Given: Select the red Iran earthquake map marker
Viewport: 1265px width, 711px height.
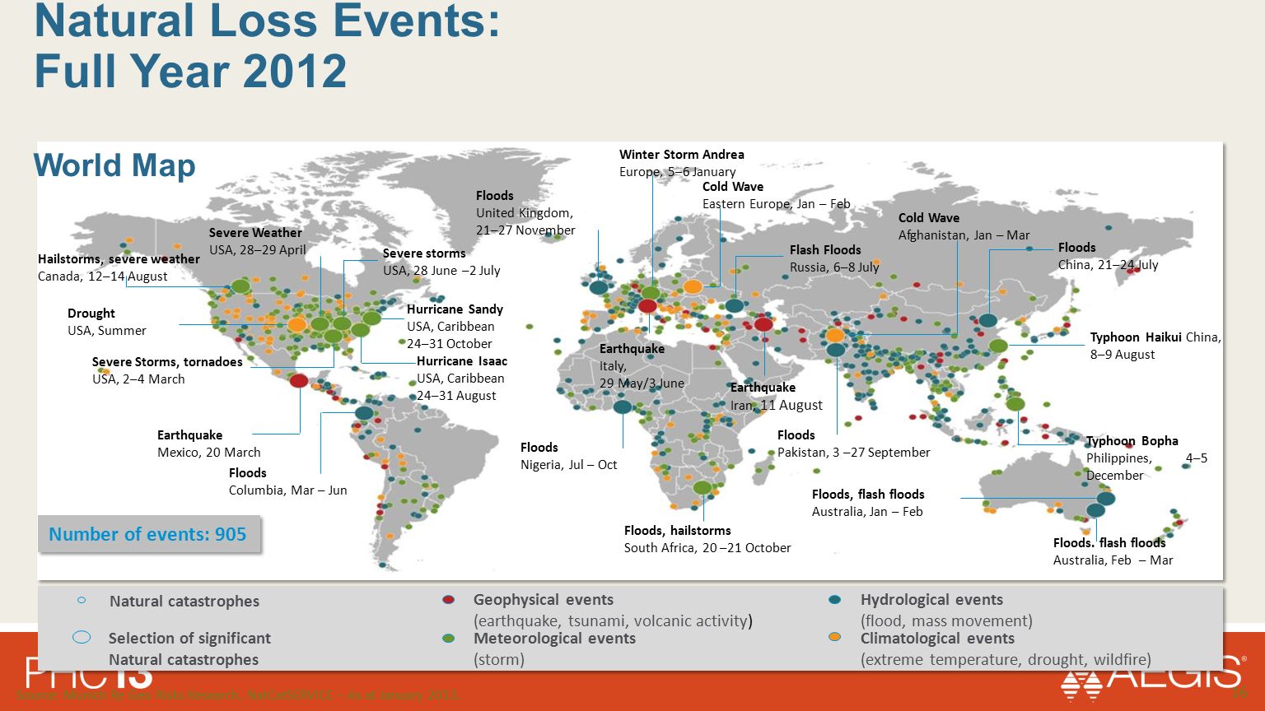Looking at the screenshot, I should [x=763, y=324].
